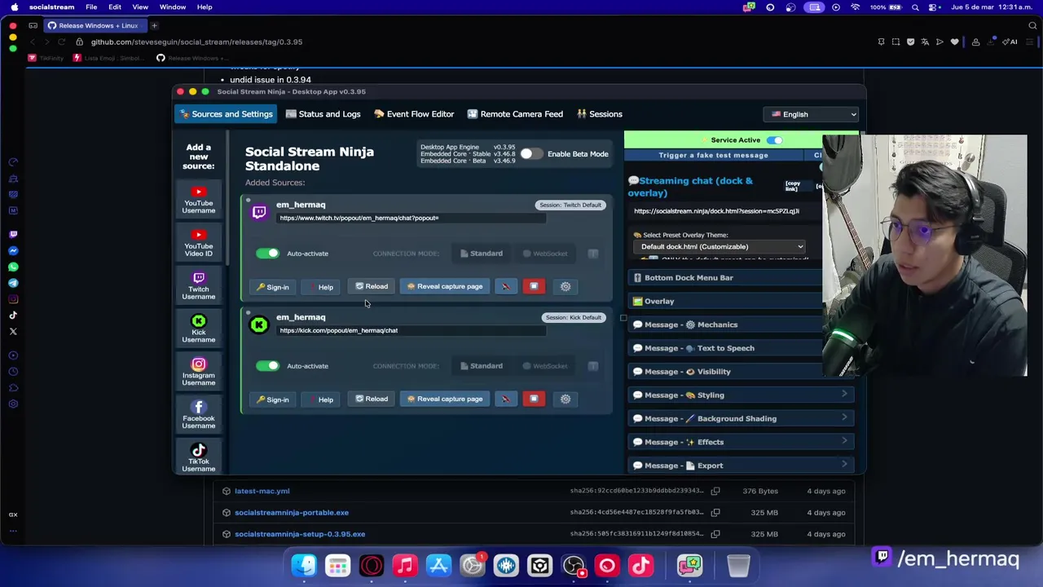This screenshot has height=587, width=1043.
Task: Click the Kick logo of second source
Action: point(259,324)
